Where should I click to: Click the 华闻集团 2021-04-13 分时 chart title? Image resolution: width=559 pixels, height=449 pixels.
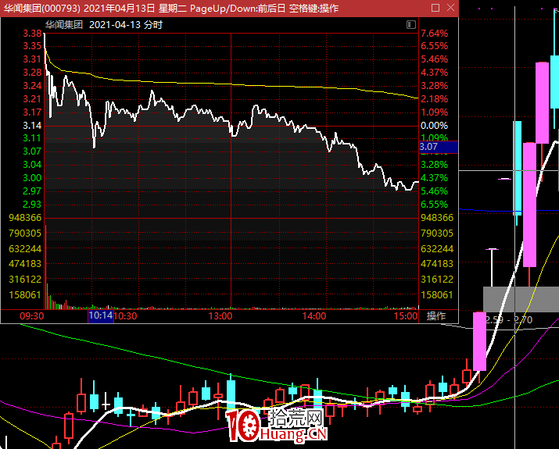104,24
